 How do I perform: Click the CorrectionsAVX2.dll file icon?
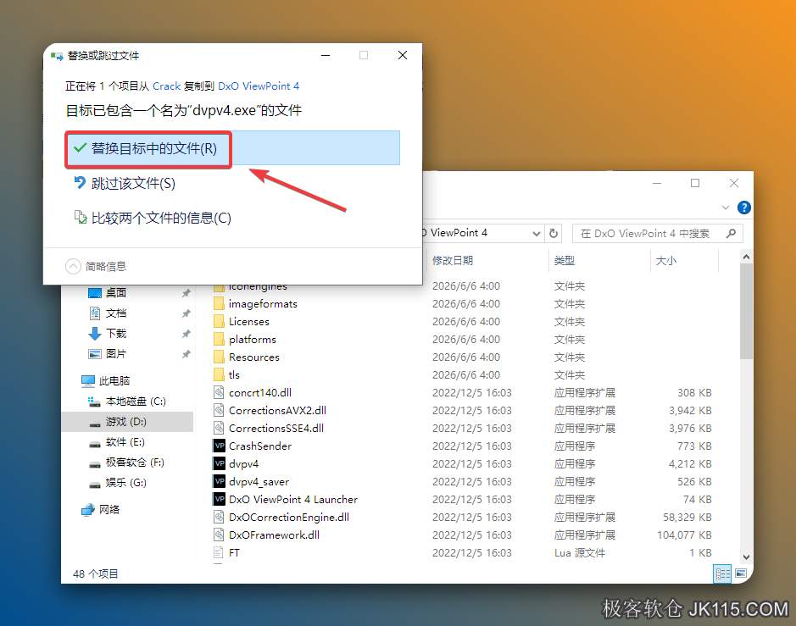pos(219,410)
